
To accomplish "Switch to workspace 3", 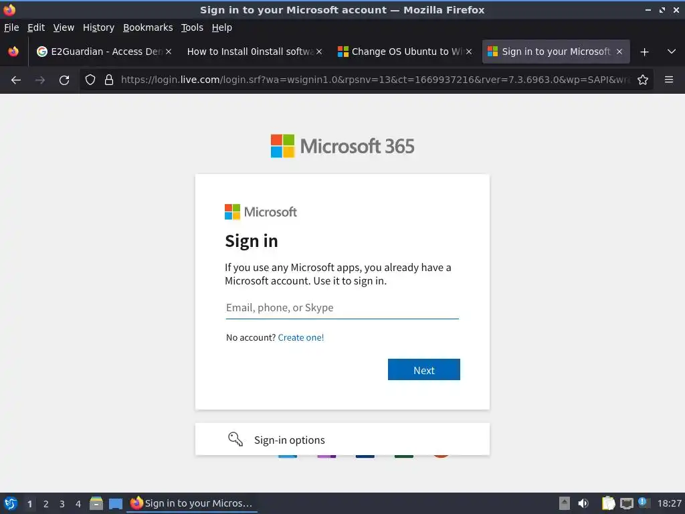I will coord(62,504).
